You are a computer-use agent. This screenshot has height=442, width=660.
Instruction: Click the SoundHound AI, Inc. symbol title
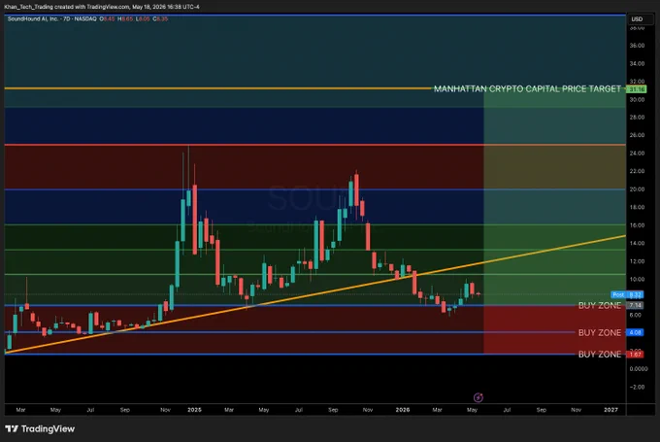click(x=35, y=19)
